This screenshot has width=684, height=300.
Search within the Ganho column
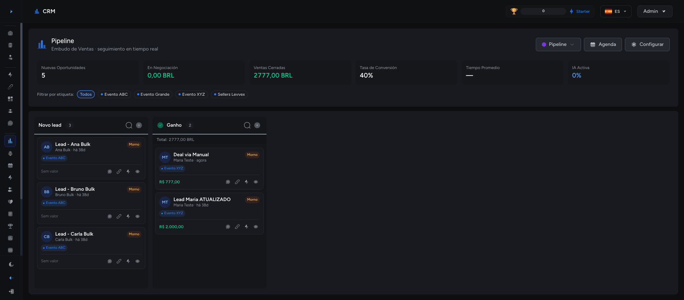[247, 125]
